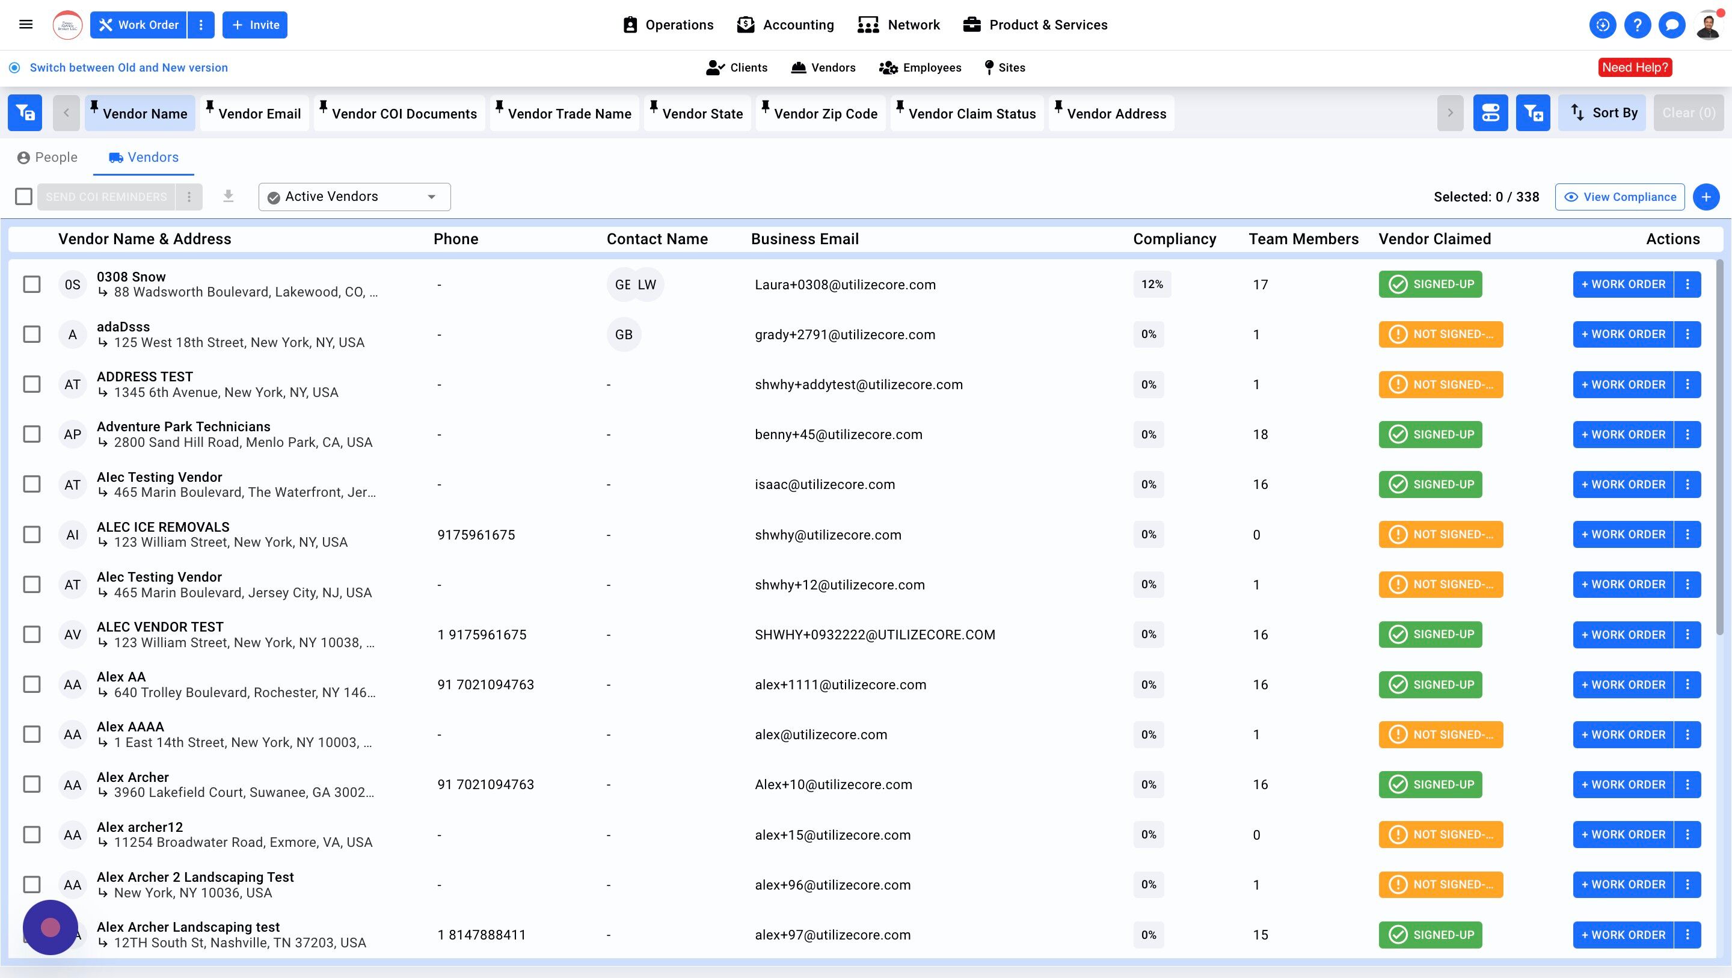Viewport: 1732px width, 978px height.
Task: Open the Active Vendors dropdown
Action: click(x=354, y=197)
